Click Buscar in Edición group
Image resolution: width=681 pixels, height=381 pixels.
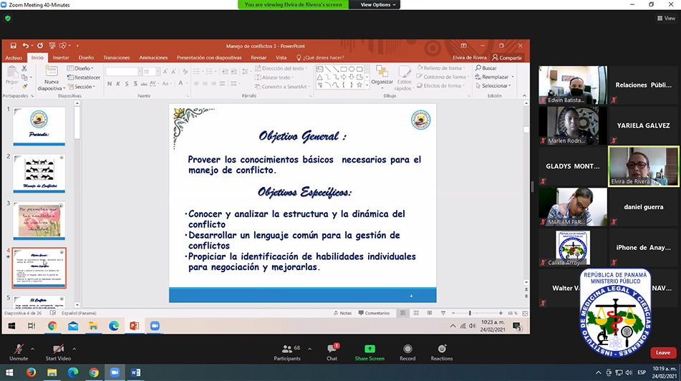[x=486, y=68]
